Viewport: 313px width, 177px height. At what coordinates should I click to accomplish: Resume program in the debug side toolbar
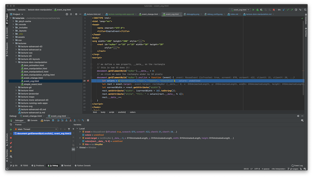click(x=11, y=129)
